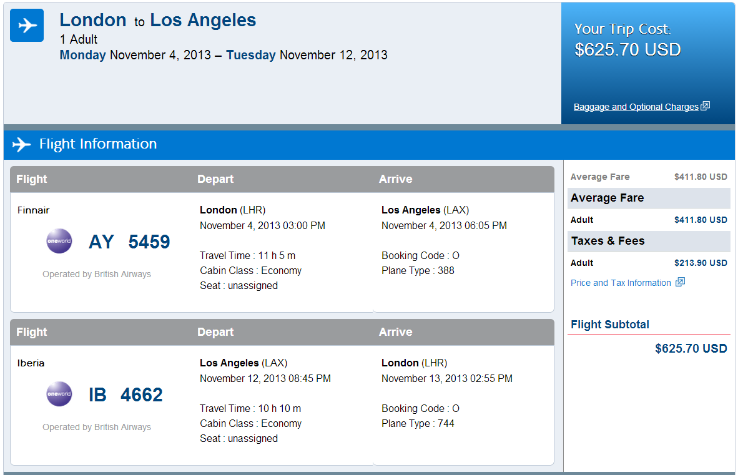The image size is (738, 475).
Task: Click the London to Los Angeles title
Action: (158, 21)
